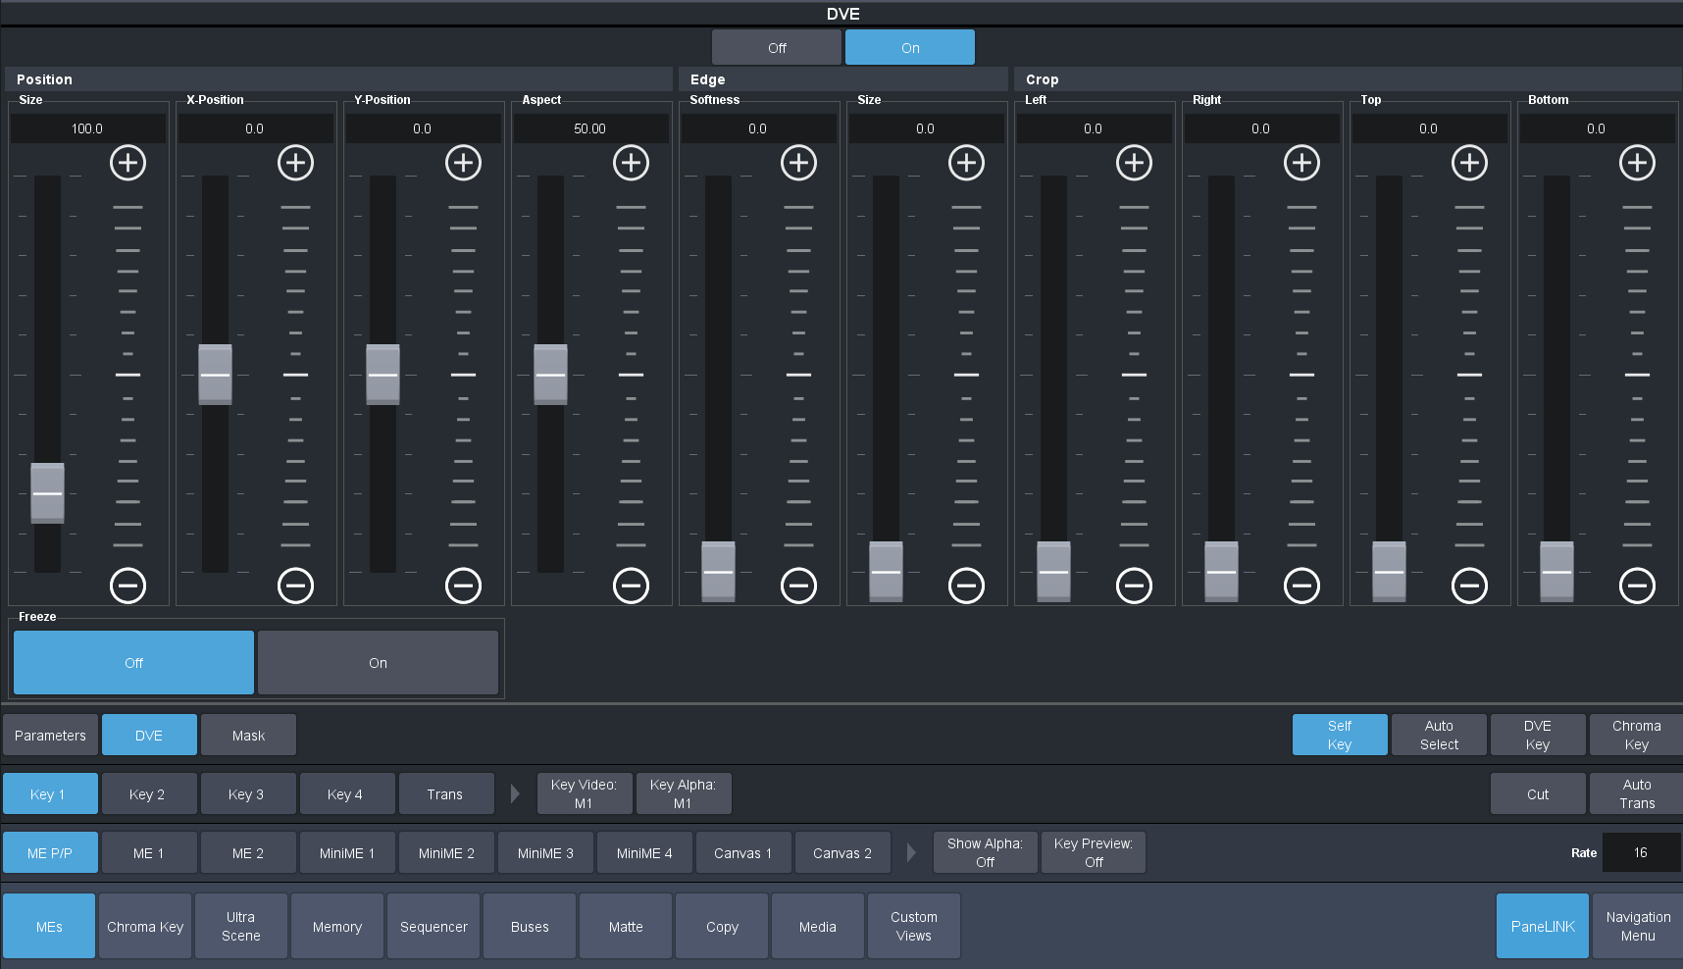Open the Chroma Key bottom tab

pos(145,926)
